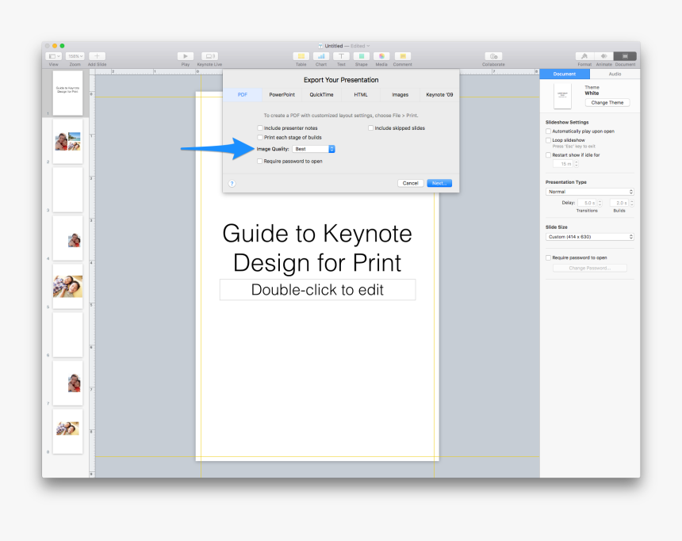The width and height of the screenshot is (682, 541).
Task: Click the Collaborate icon
Action: click(x=494, y=56)
